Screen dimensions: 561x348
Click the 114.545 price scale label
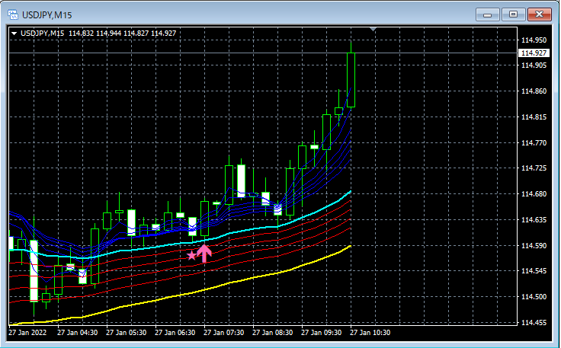coord(534,271)
